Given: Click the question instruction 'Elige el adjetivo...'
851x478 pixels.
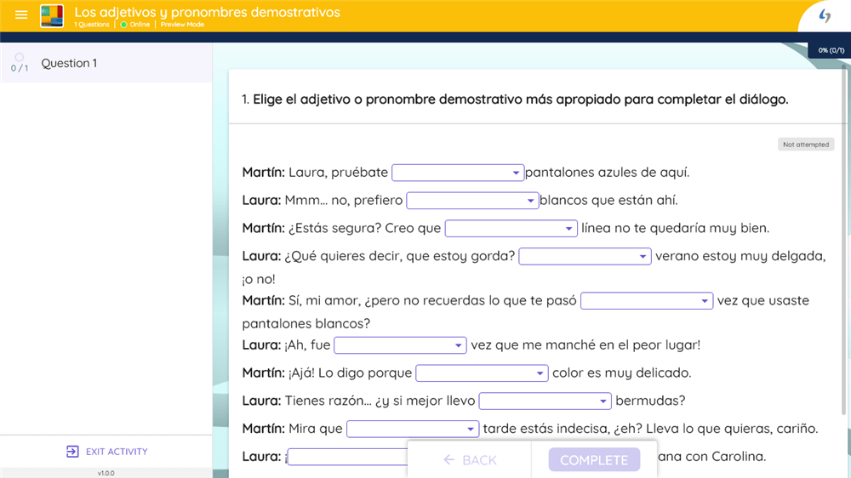Looking at the screenshot, I should coord(521,100).
